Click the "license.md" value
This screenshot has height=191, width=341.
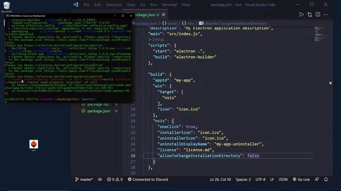click(x=198, y=150)
